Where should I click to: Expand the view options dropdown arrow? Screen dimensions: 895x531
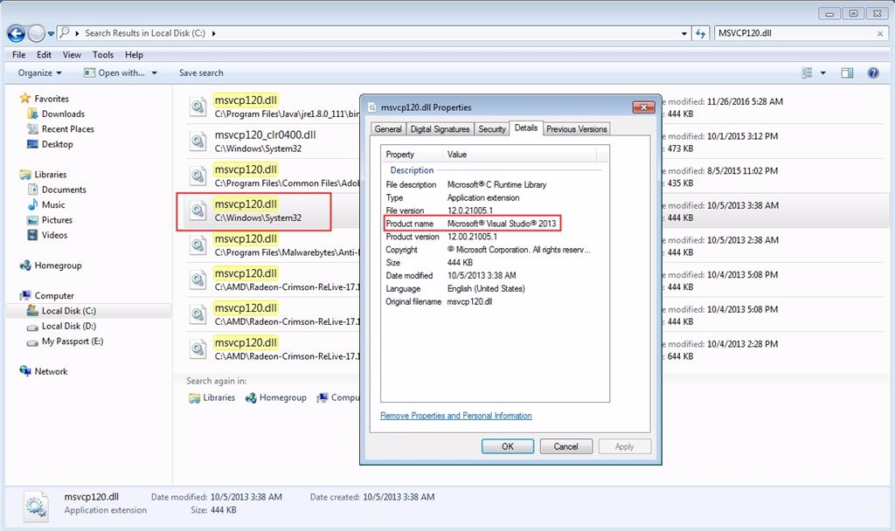click(823, 73)
